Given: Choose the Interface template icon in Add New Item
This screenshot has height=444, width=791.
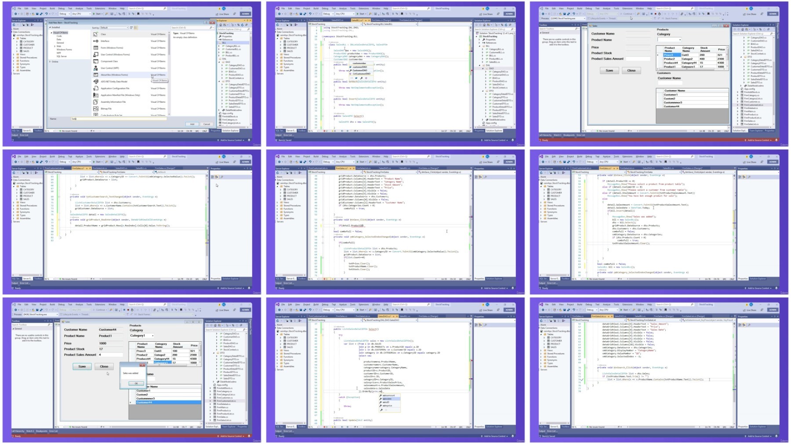Looking at the screenshot, I should coord(96,41).
